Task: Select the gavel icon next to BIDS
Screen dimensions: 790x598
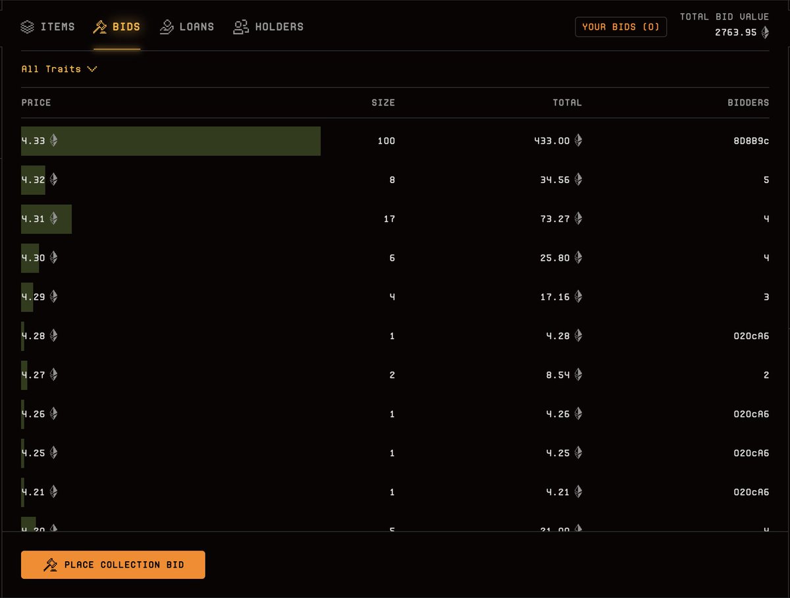Action: pyautogui.click(x=100, y=26)
